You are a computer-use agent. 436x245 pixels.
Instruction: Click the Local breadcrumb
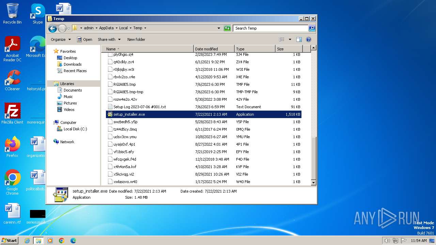click(x=123, y=28)
